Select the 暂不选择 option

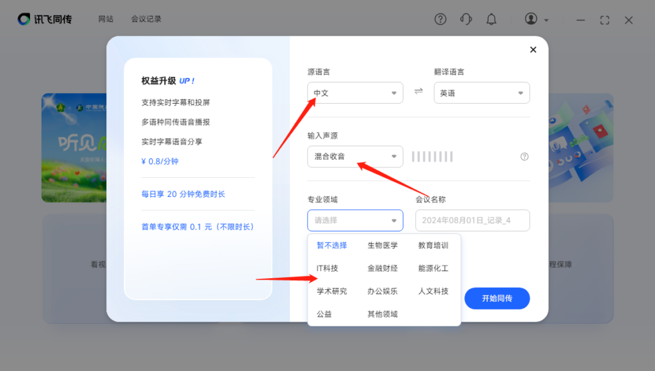331,245
